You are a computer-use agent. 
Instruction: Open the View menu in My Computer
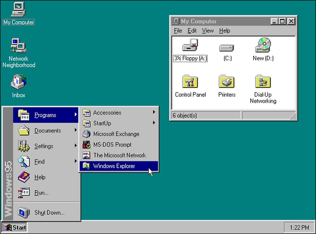208,30
